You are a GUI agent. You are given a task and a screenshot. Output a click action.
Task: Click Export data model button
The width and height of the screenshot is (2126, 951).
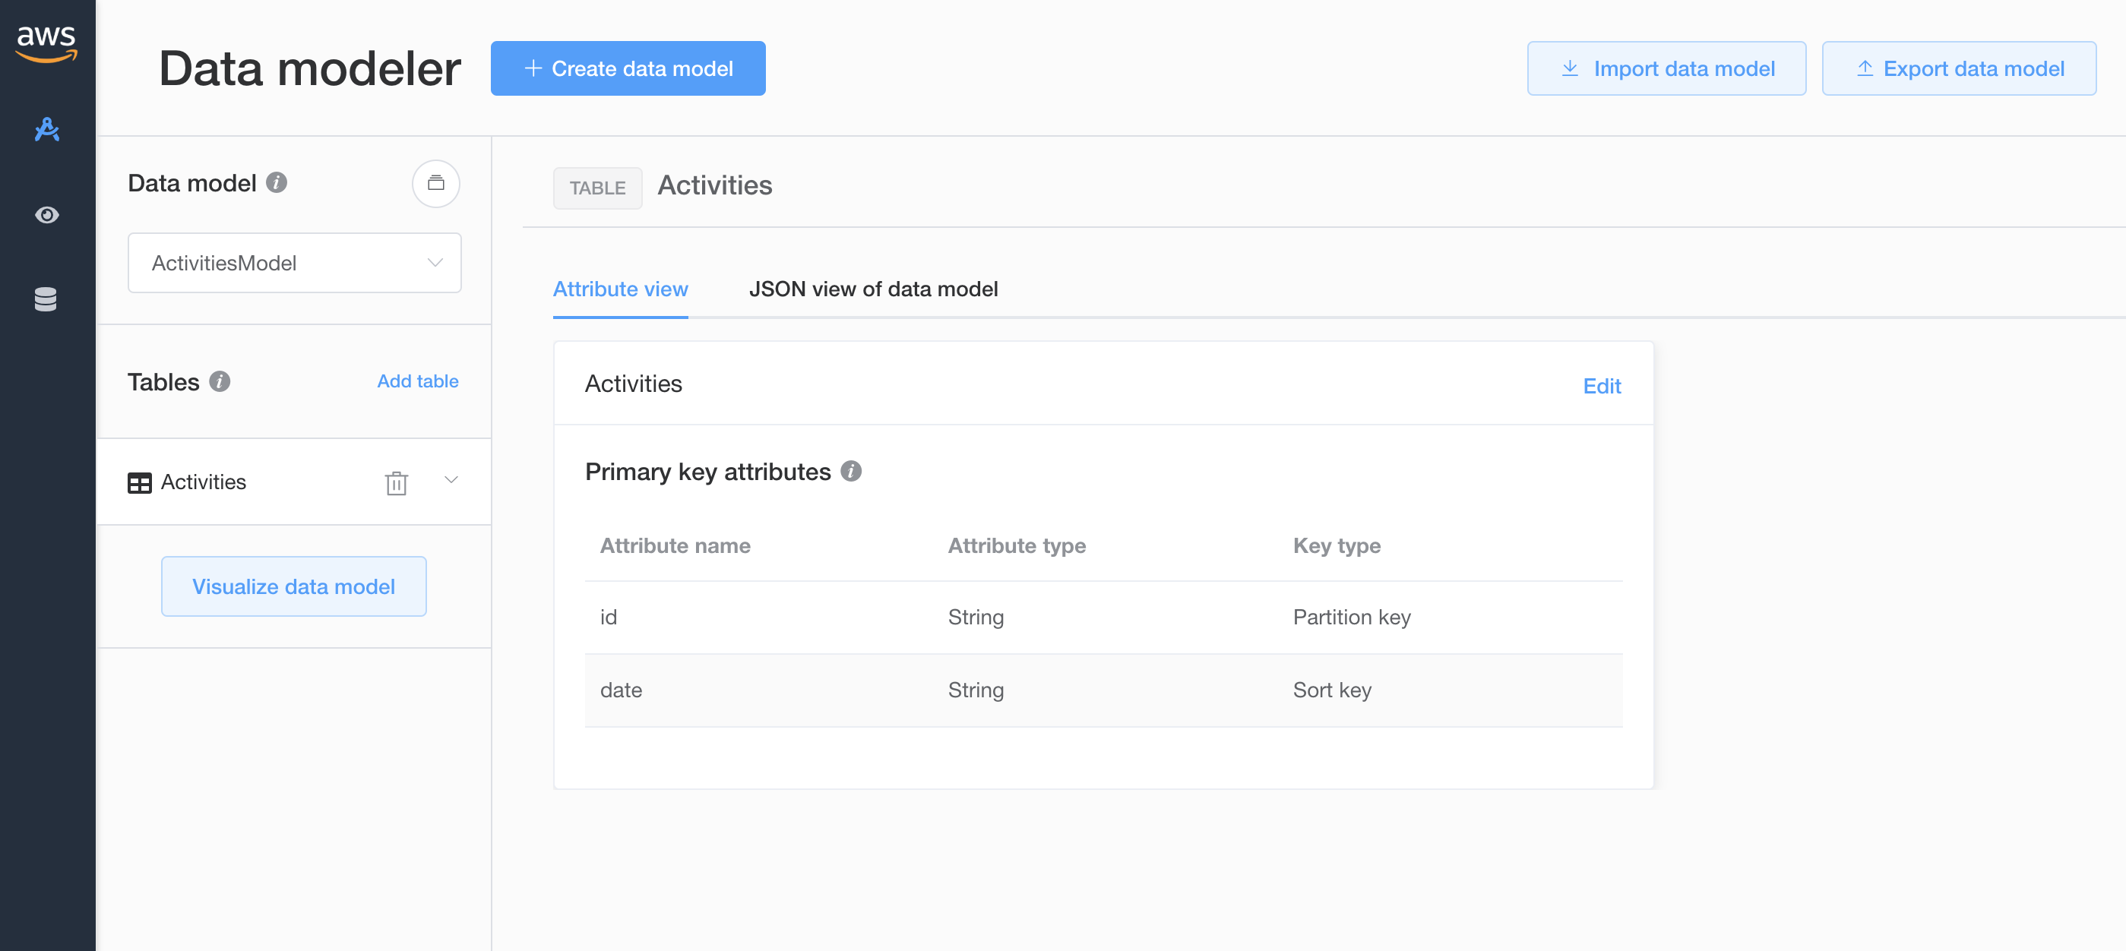1960,68
